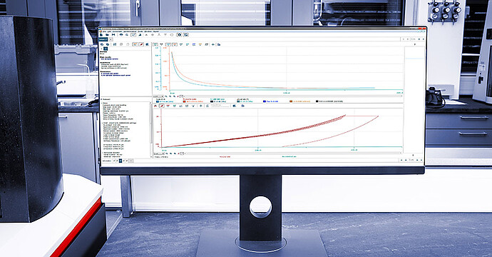
Task: Toggle the checkbox in the upper chart zoom bar
Action: (181, 96)
